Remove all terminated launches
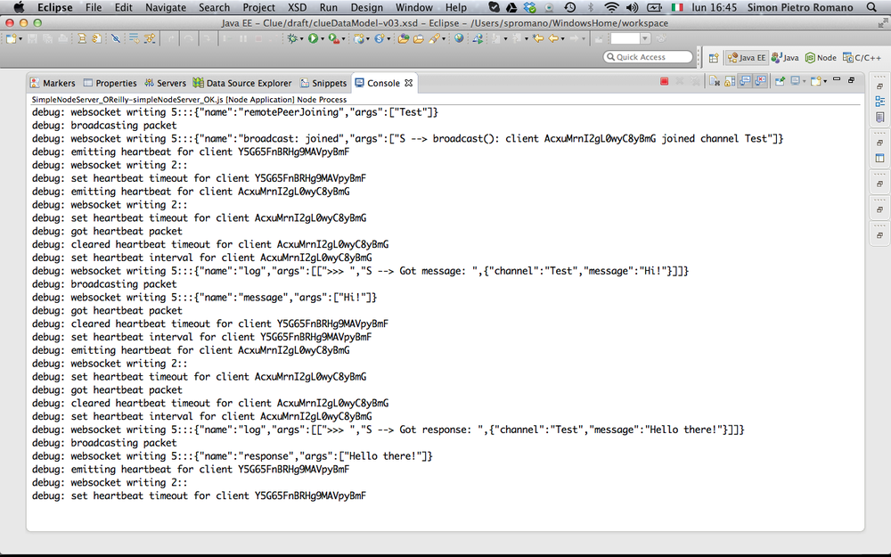Viewport: 891px width, 557px height. (695, 80)
